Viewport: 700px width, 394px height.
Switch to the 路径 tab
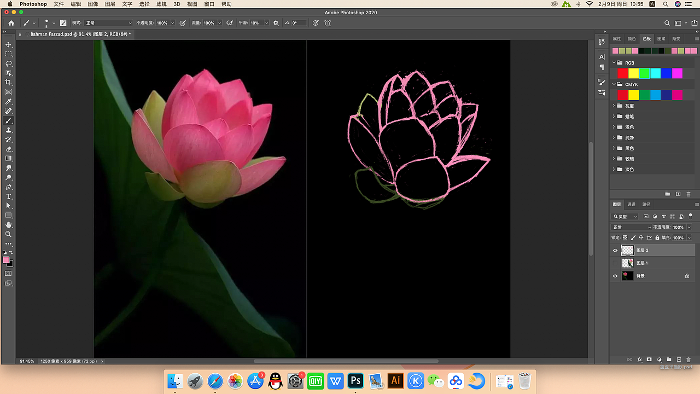tap(646, 204)
